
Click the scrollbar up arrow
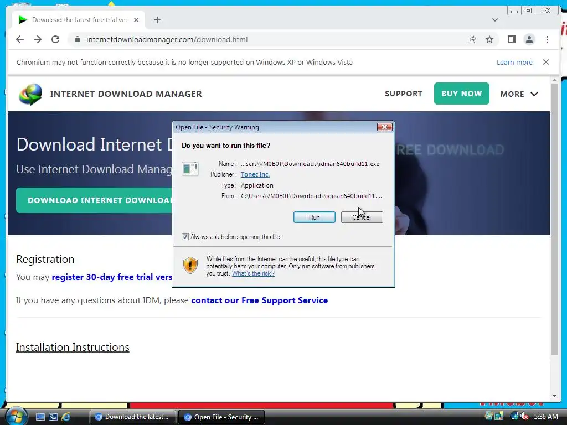pos(554,80)
